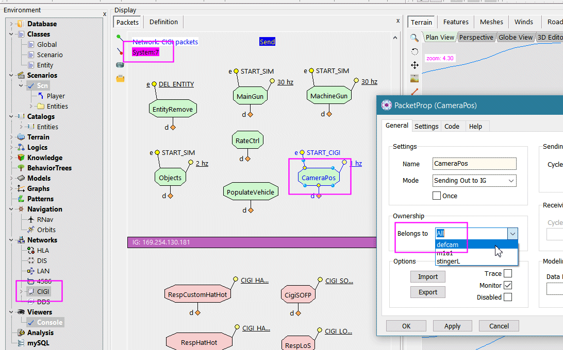Expand the Database tree node

[11, 24]
